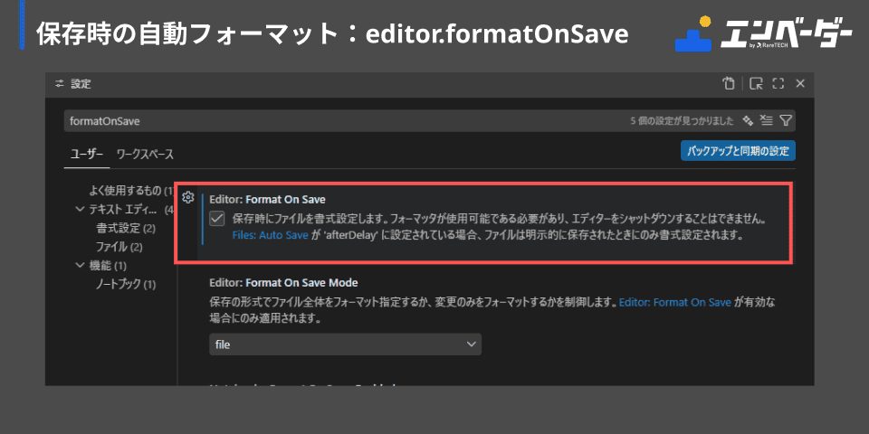This screenshot has width=869, height=434.
Task: Close the settings editor
Action: click(x=800, y=83)
